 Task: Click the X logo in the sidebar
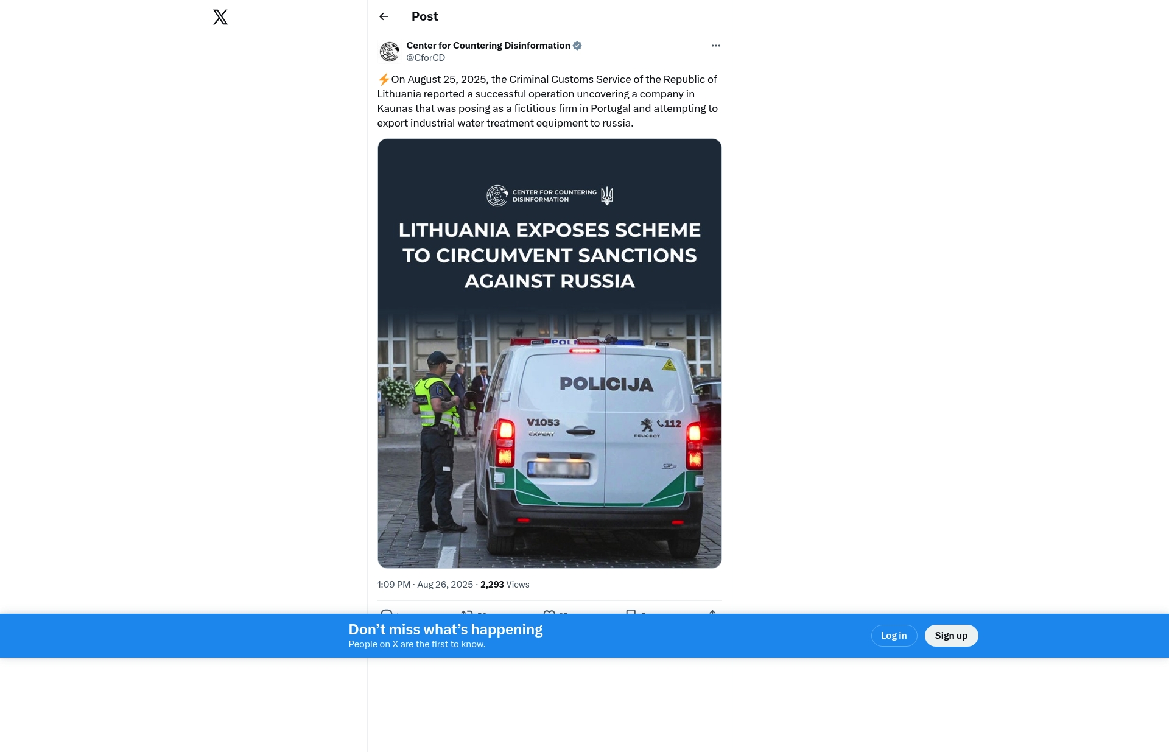tap(220, 17)
